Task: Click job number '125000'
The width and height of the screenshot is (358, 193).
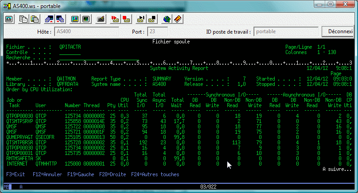Action: [x=73, y=164]
